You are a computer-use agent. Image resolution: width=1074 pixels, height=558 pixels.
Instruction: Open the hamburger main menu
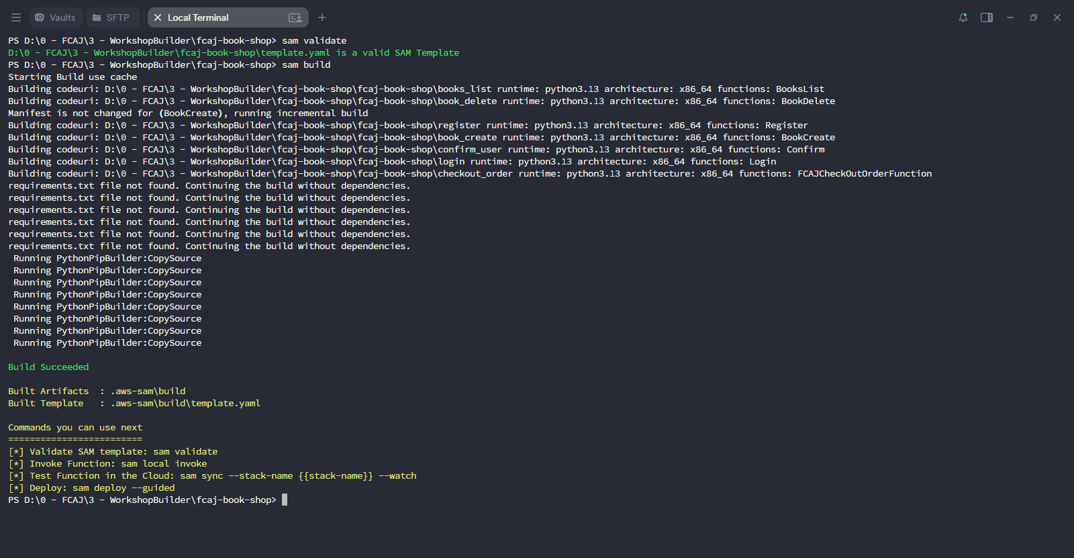pyautogui.click(x=16, y=17)
